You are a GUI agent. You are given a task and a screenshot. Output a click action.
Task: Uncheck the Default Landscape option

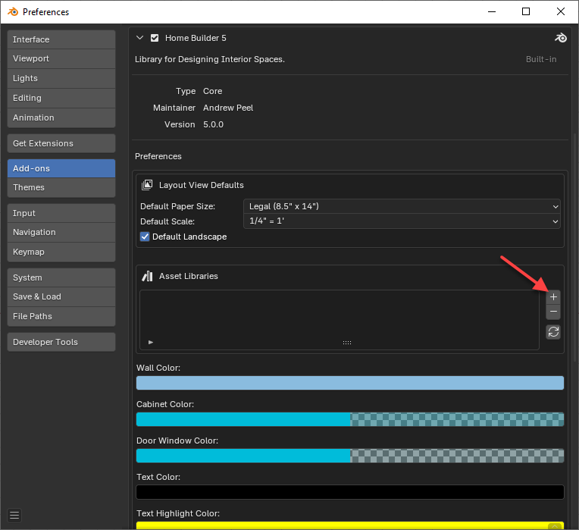[146, 237]
